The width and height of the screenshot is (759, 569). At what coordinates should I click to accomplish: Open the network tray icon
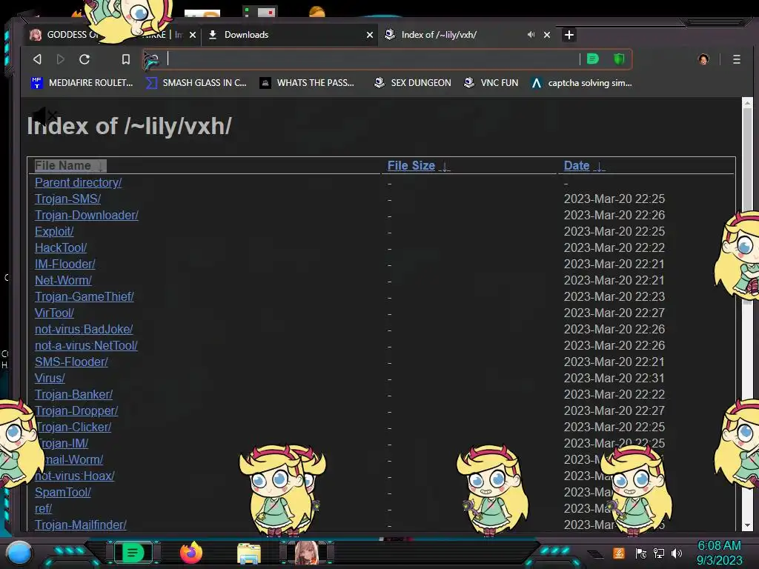click(x=659, y=553)
